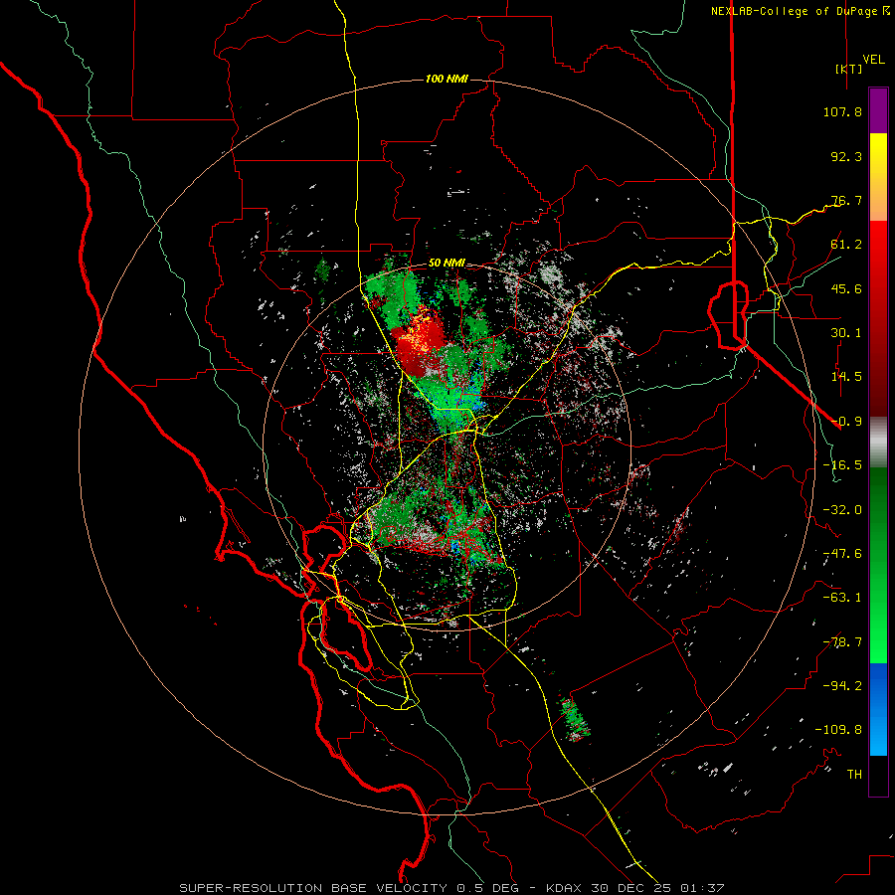
Task: Click the VEL legend title
Action: coord(873,60)
